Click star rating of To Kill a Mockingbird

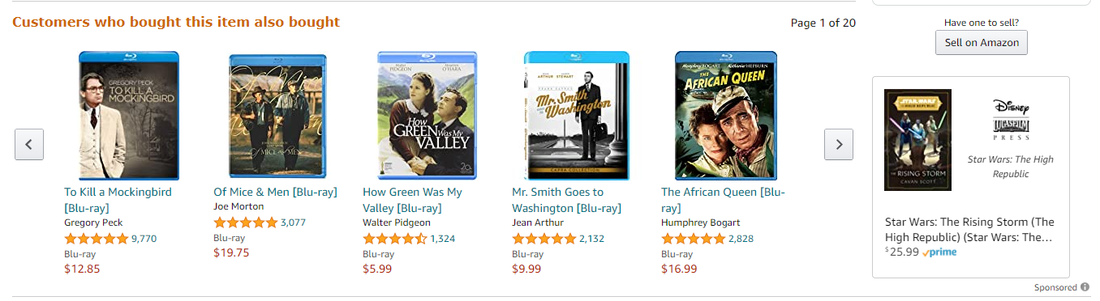[97, 239]
